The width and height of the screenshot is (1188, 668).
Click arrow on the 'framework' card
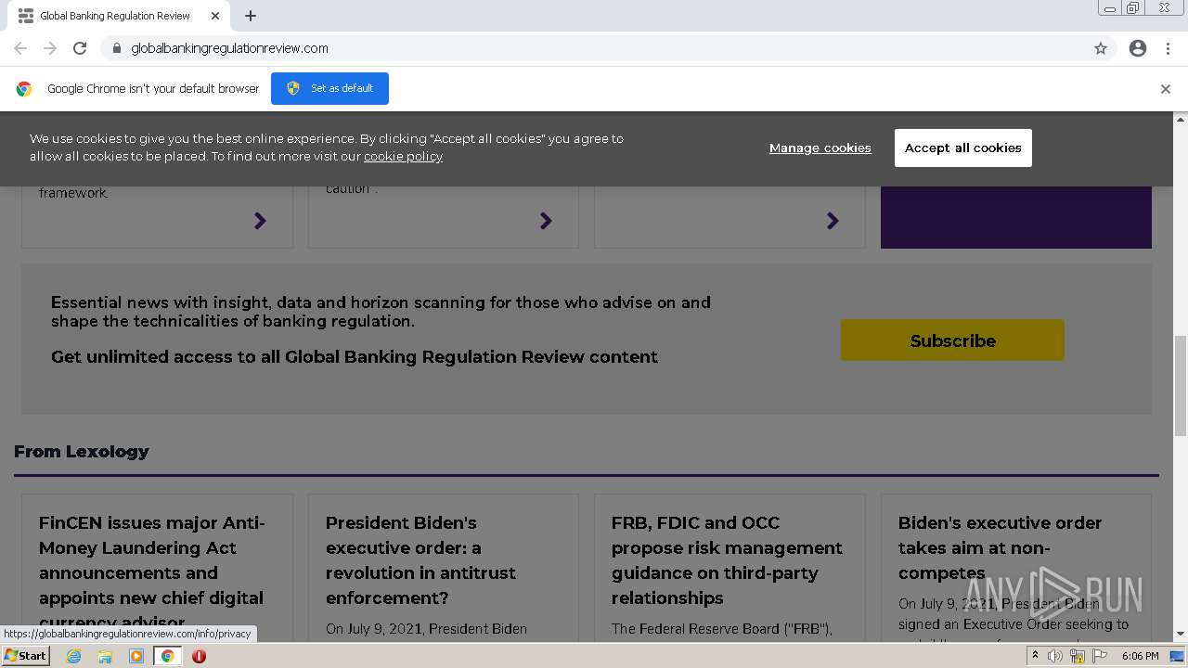coord(260,221)
